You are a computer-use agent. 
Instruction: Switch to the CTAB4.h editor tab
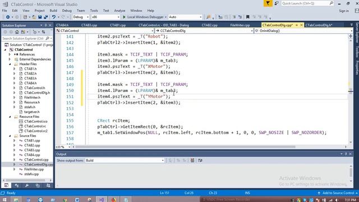tap(62, 25)
